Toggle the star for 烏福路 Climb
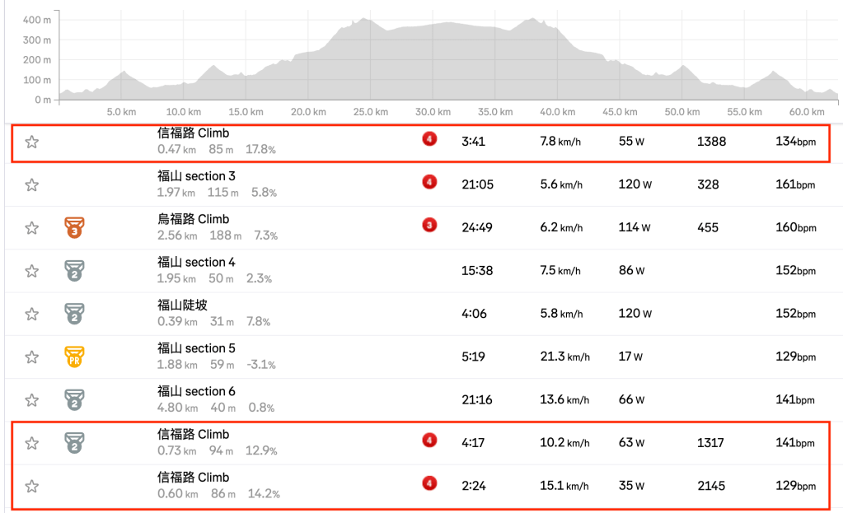Viewport: 843px width, 513px height. click(x=32, y=228)
